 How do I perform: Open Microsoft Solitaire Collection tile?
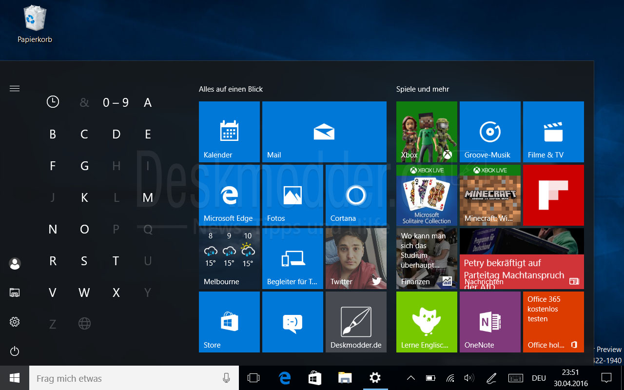click(427, 195)
